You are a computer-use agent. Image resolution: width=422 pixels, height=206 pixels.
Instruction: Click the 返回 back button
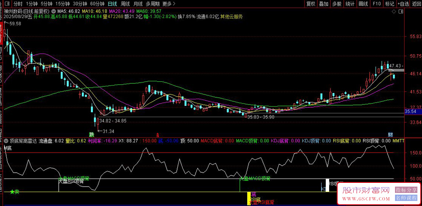[x=417, y=4]
